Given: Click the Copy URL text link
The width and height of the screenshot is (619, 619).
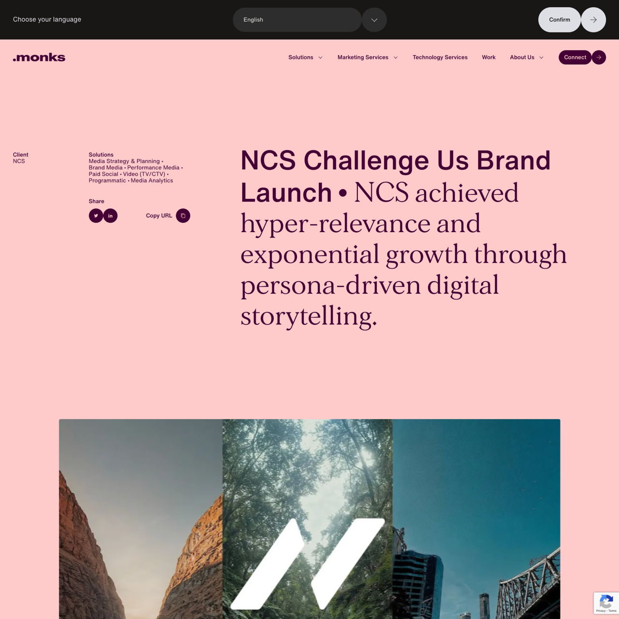Looking at the screenshot, I should click(x=159, y=216).
